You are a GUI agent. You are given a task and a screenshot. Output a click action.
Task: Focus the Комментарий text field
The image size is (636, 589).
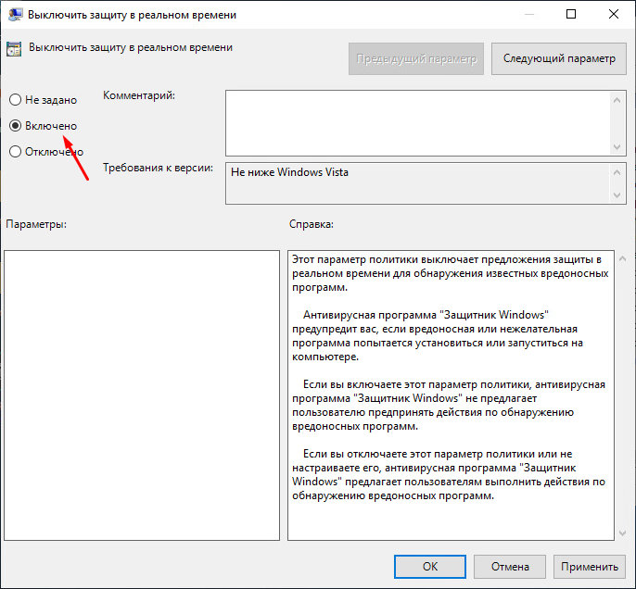pos(415,121)
